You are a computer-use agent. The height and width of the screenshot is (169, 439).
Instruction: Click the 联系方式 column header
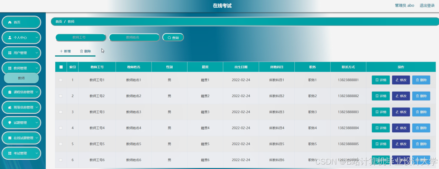coord(348,67)
